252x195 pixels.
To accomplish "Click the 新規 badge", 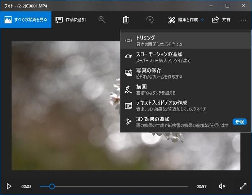I will 239,122.
